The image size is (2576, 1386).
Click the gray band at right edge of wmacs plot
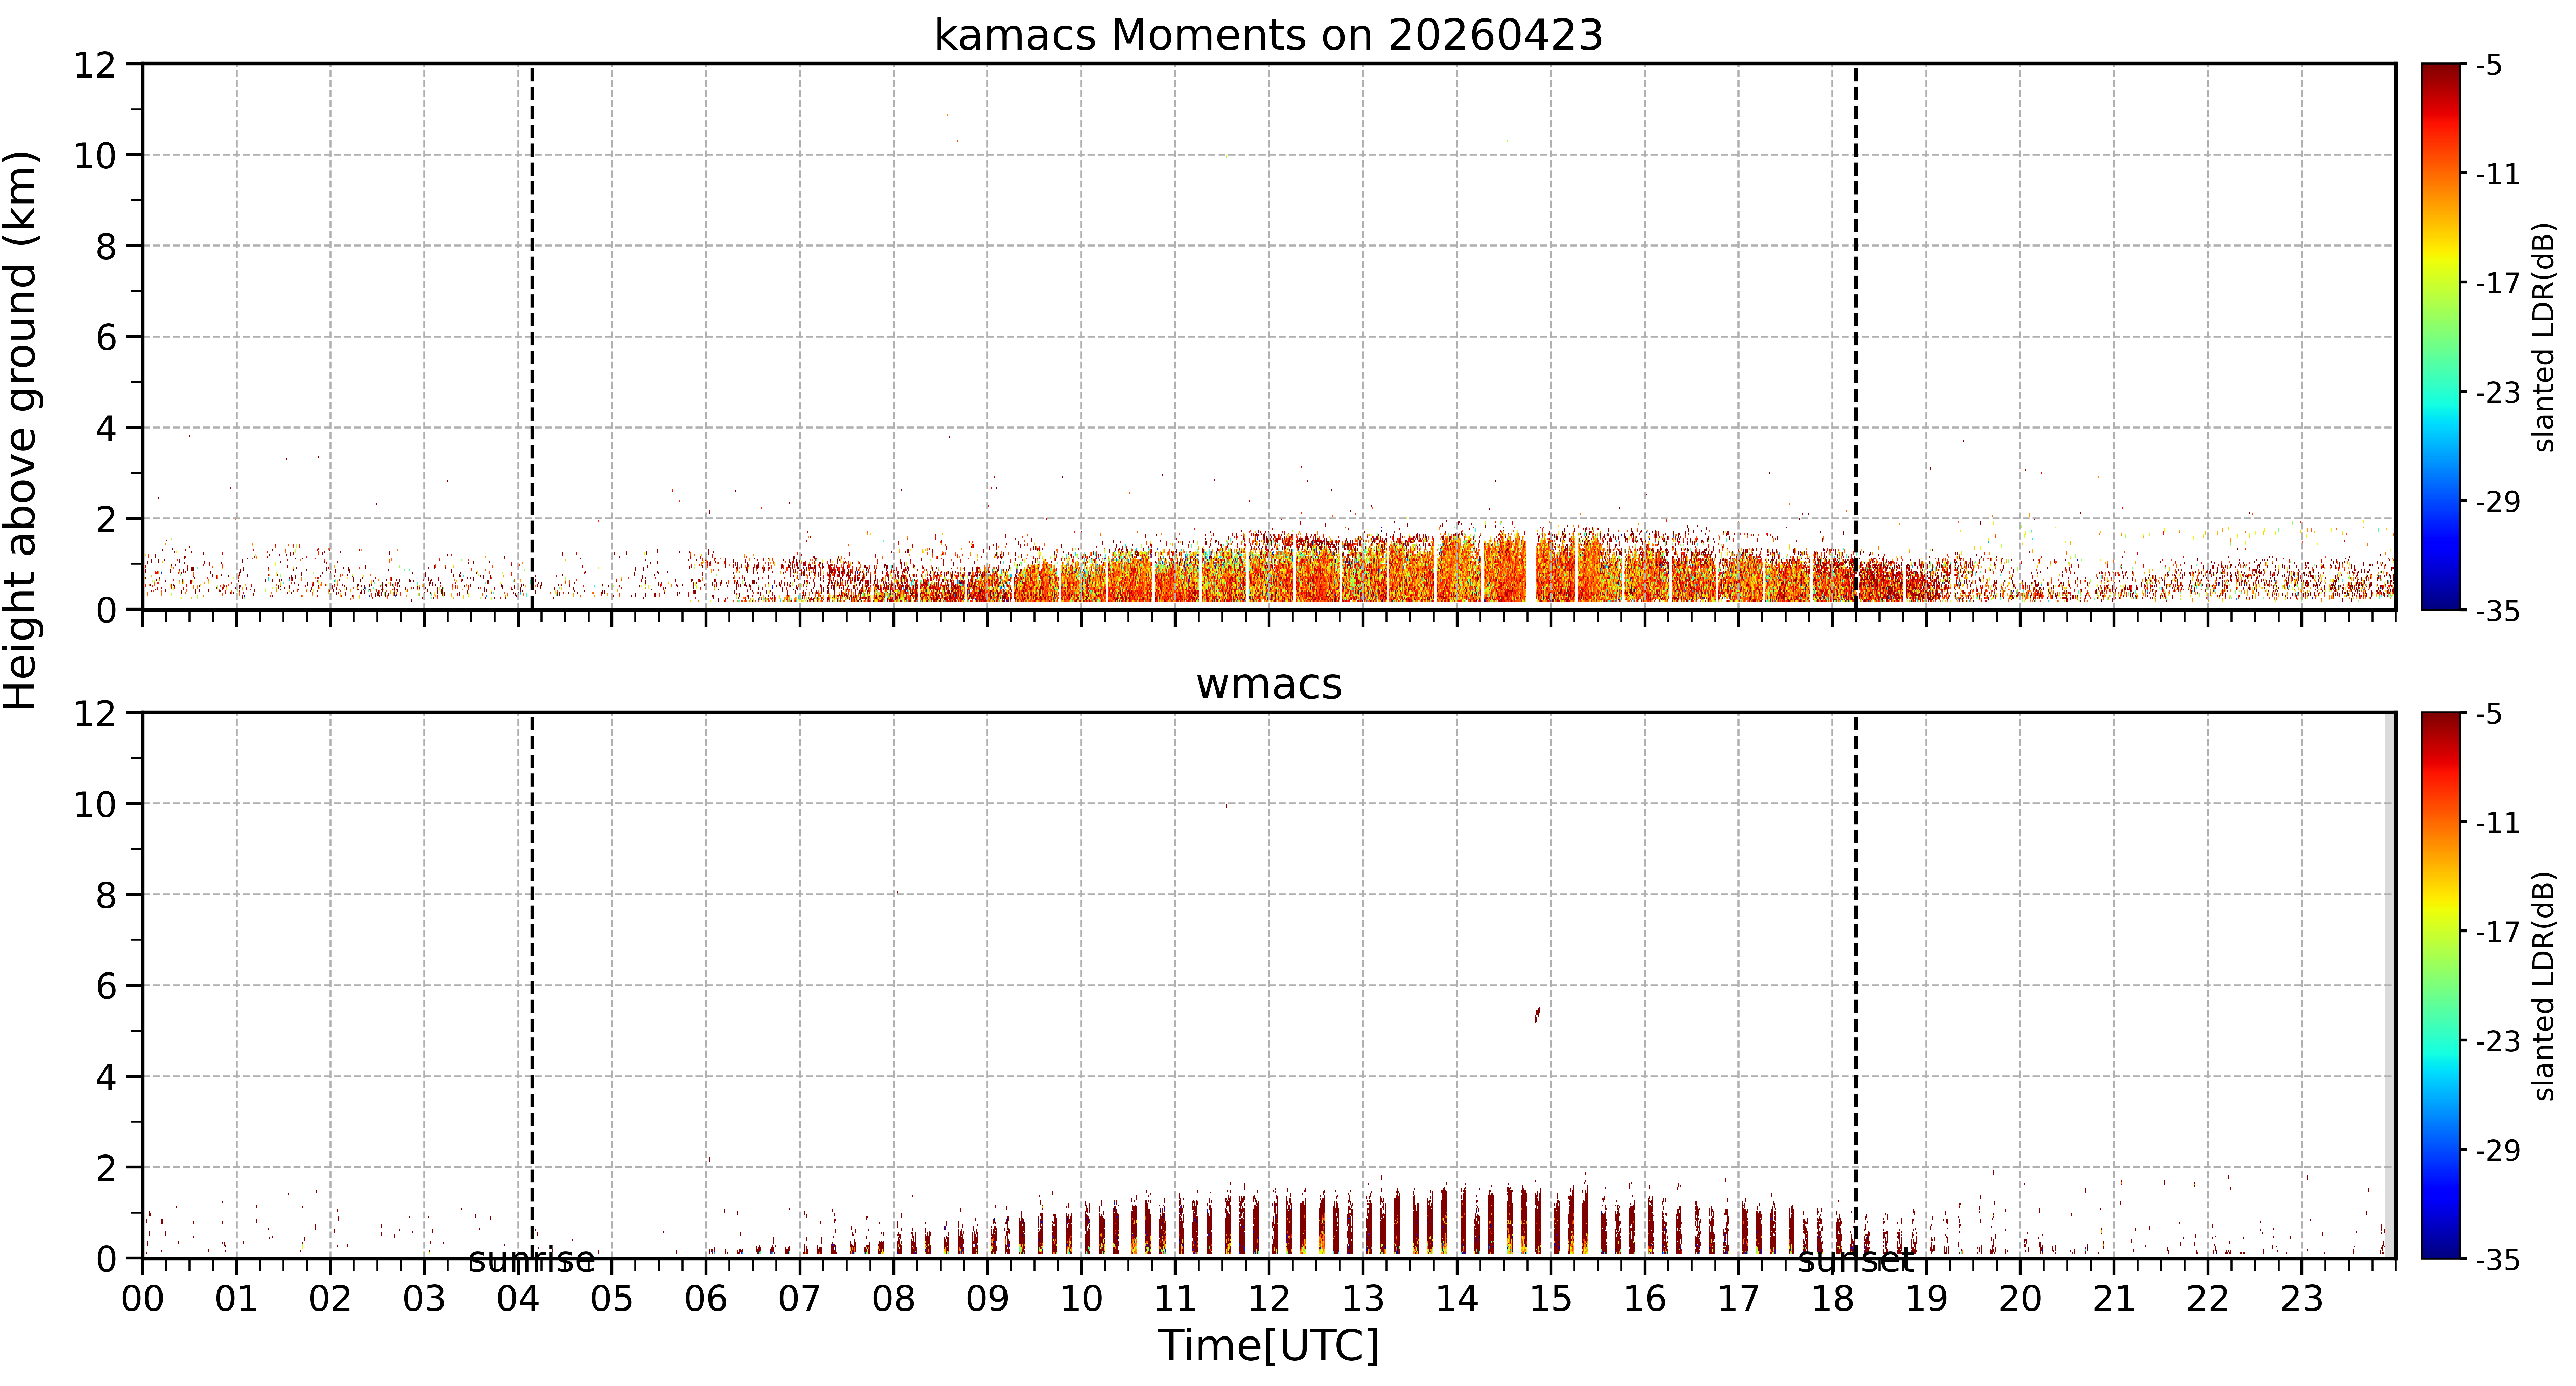pos(2390,985)
